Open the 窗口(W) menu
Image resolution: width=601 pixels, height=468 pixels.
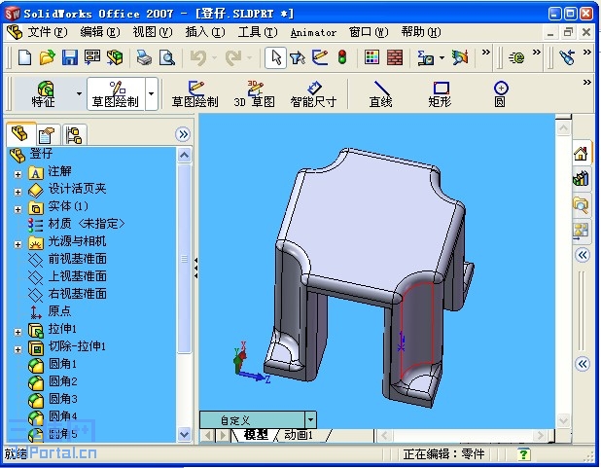click(x=369, y=32)
